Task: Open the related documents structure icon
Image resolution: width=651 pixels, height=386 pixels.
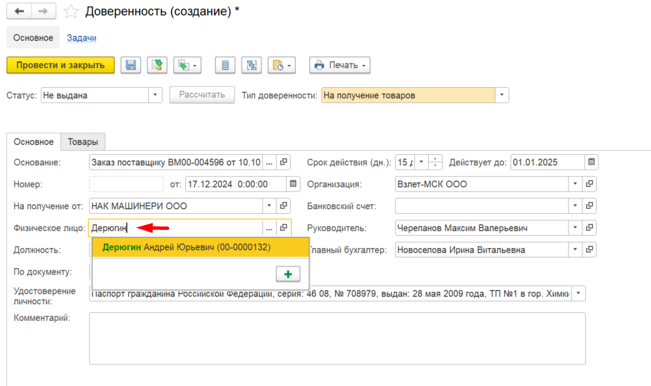Action: point(252,65)
